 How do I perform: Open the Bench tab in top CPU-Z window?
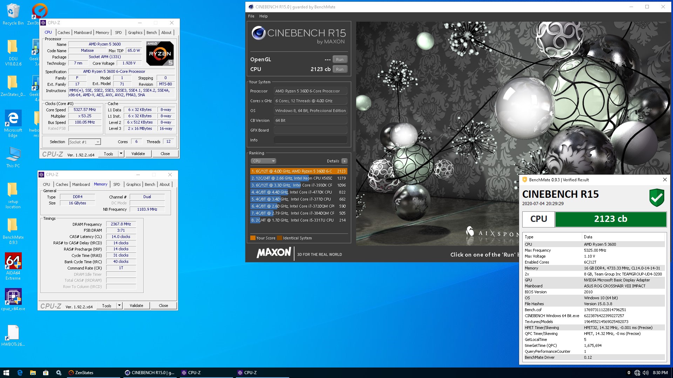tap(152, 33)
